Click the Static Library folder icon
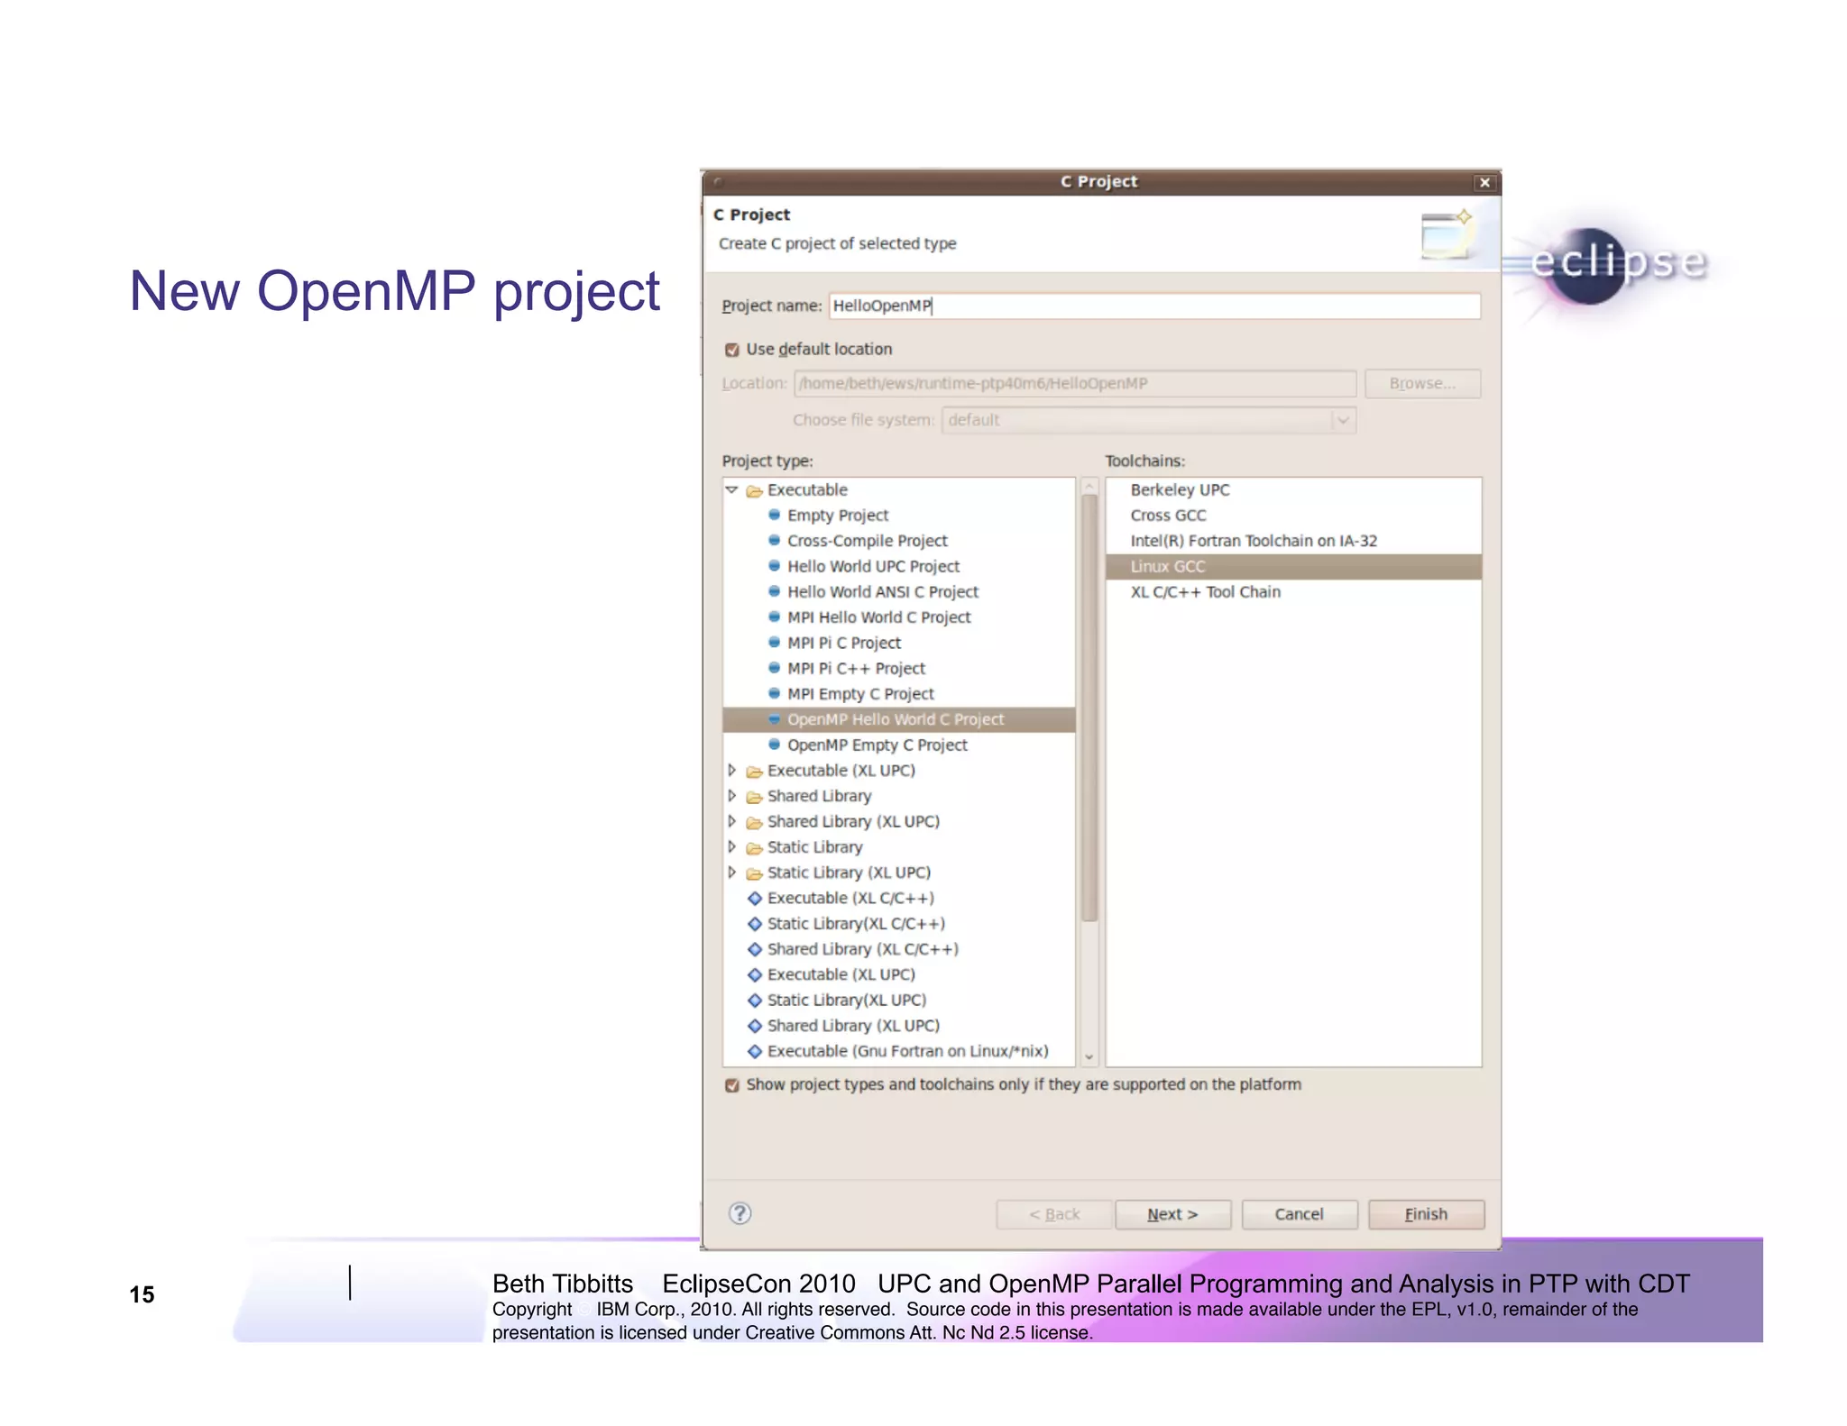Viewport: 1847px width, 1426px height. [x=754, y=848]
